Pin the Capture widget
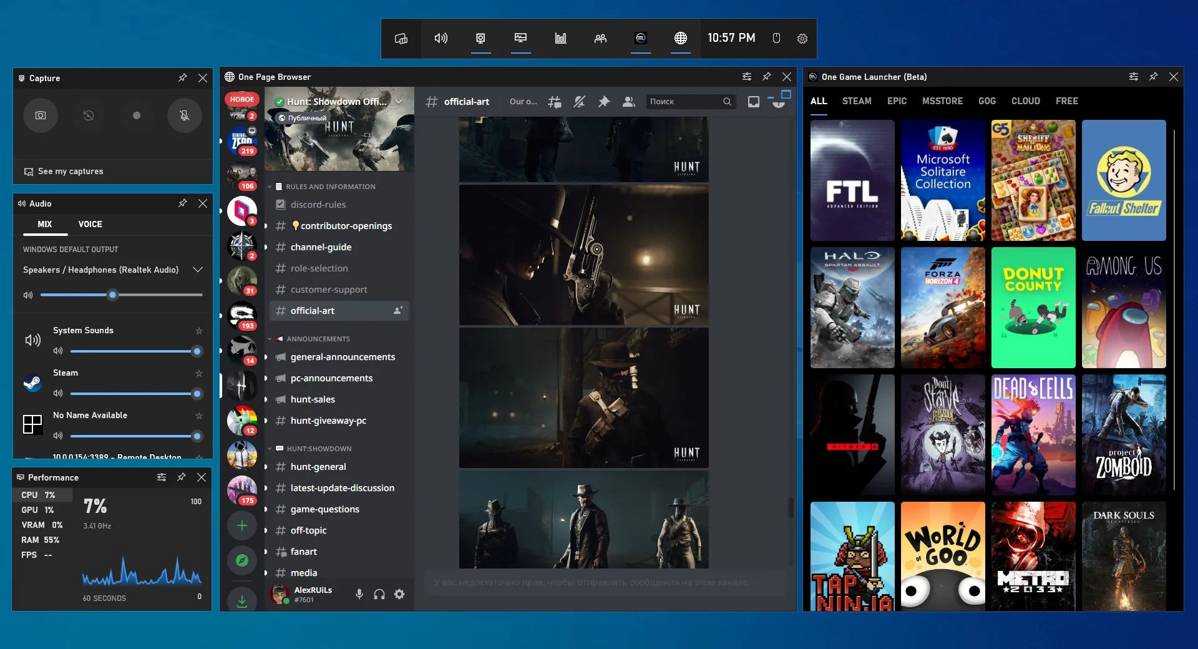Viewport: 1198px width, 649px height. [182, 78]
